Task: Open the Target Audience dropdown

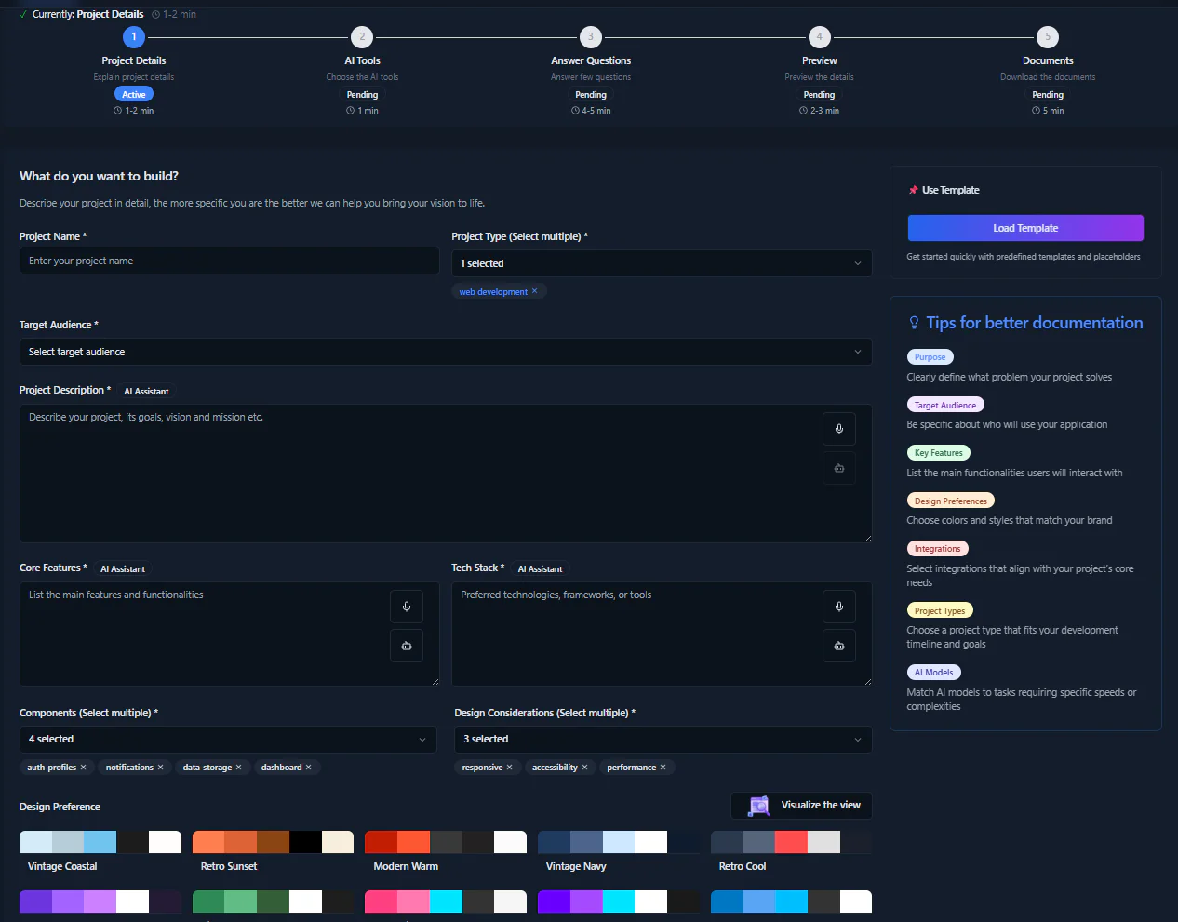Action: pos(446,352)
